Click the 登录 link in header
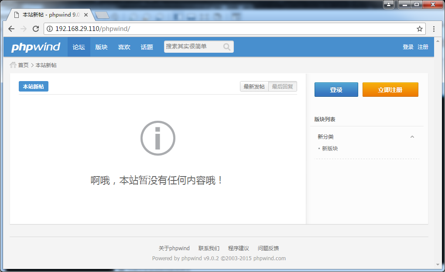This screenshot has height=272, width=445. [x=408, y=47]
